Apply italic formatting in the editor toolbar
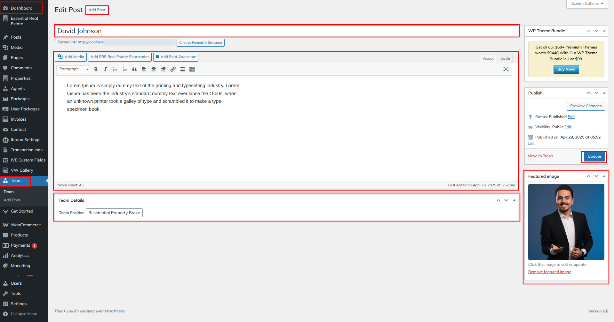The image size is (614, 322). [x=105, y=69]
